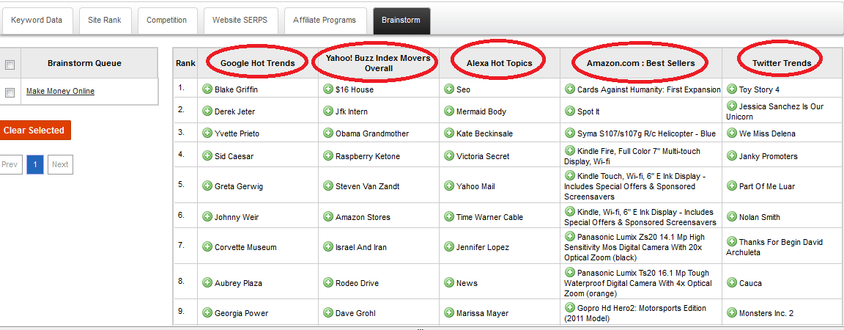The width and height of the screenshot is (844, 330).
Task: Select the Steven Van Zandt cell text
Action: (x=368, y=186)
